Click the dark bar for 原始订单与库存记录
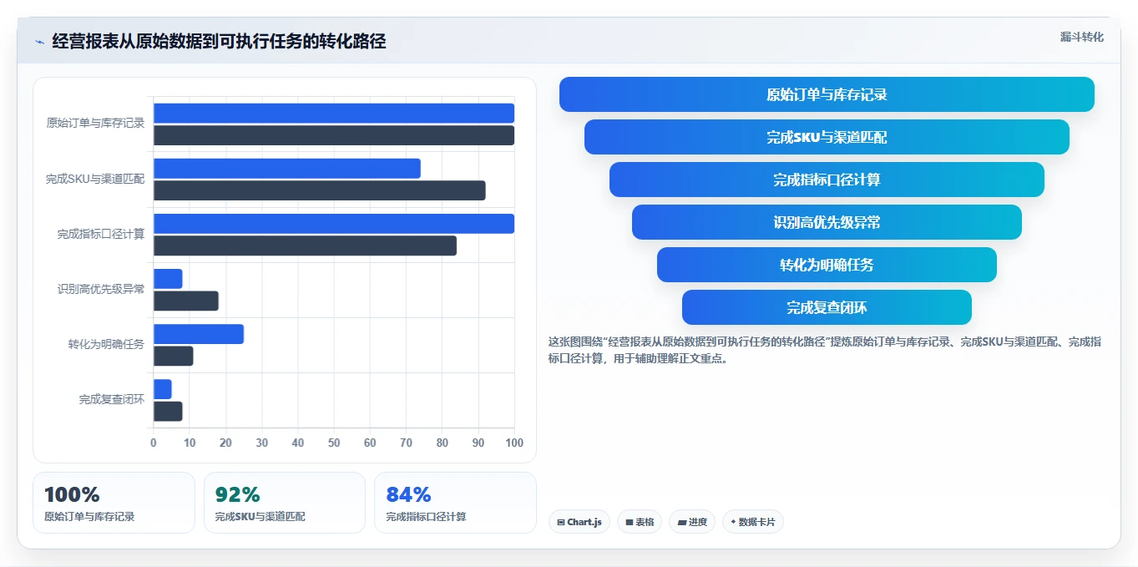 (x=334, y=135)
